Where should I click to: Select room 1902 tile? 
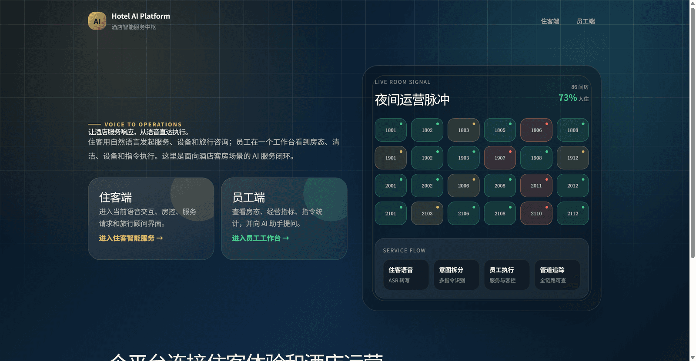[427, 158]
